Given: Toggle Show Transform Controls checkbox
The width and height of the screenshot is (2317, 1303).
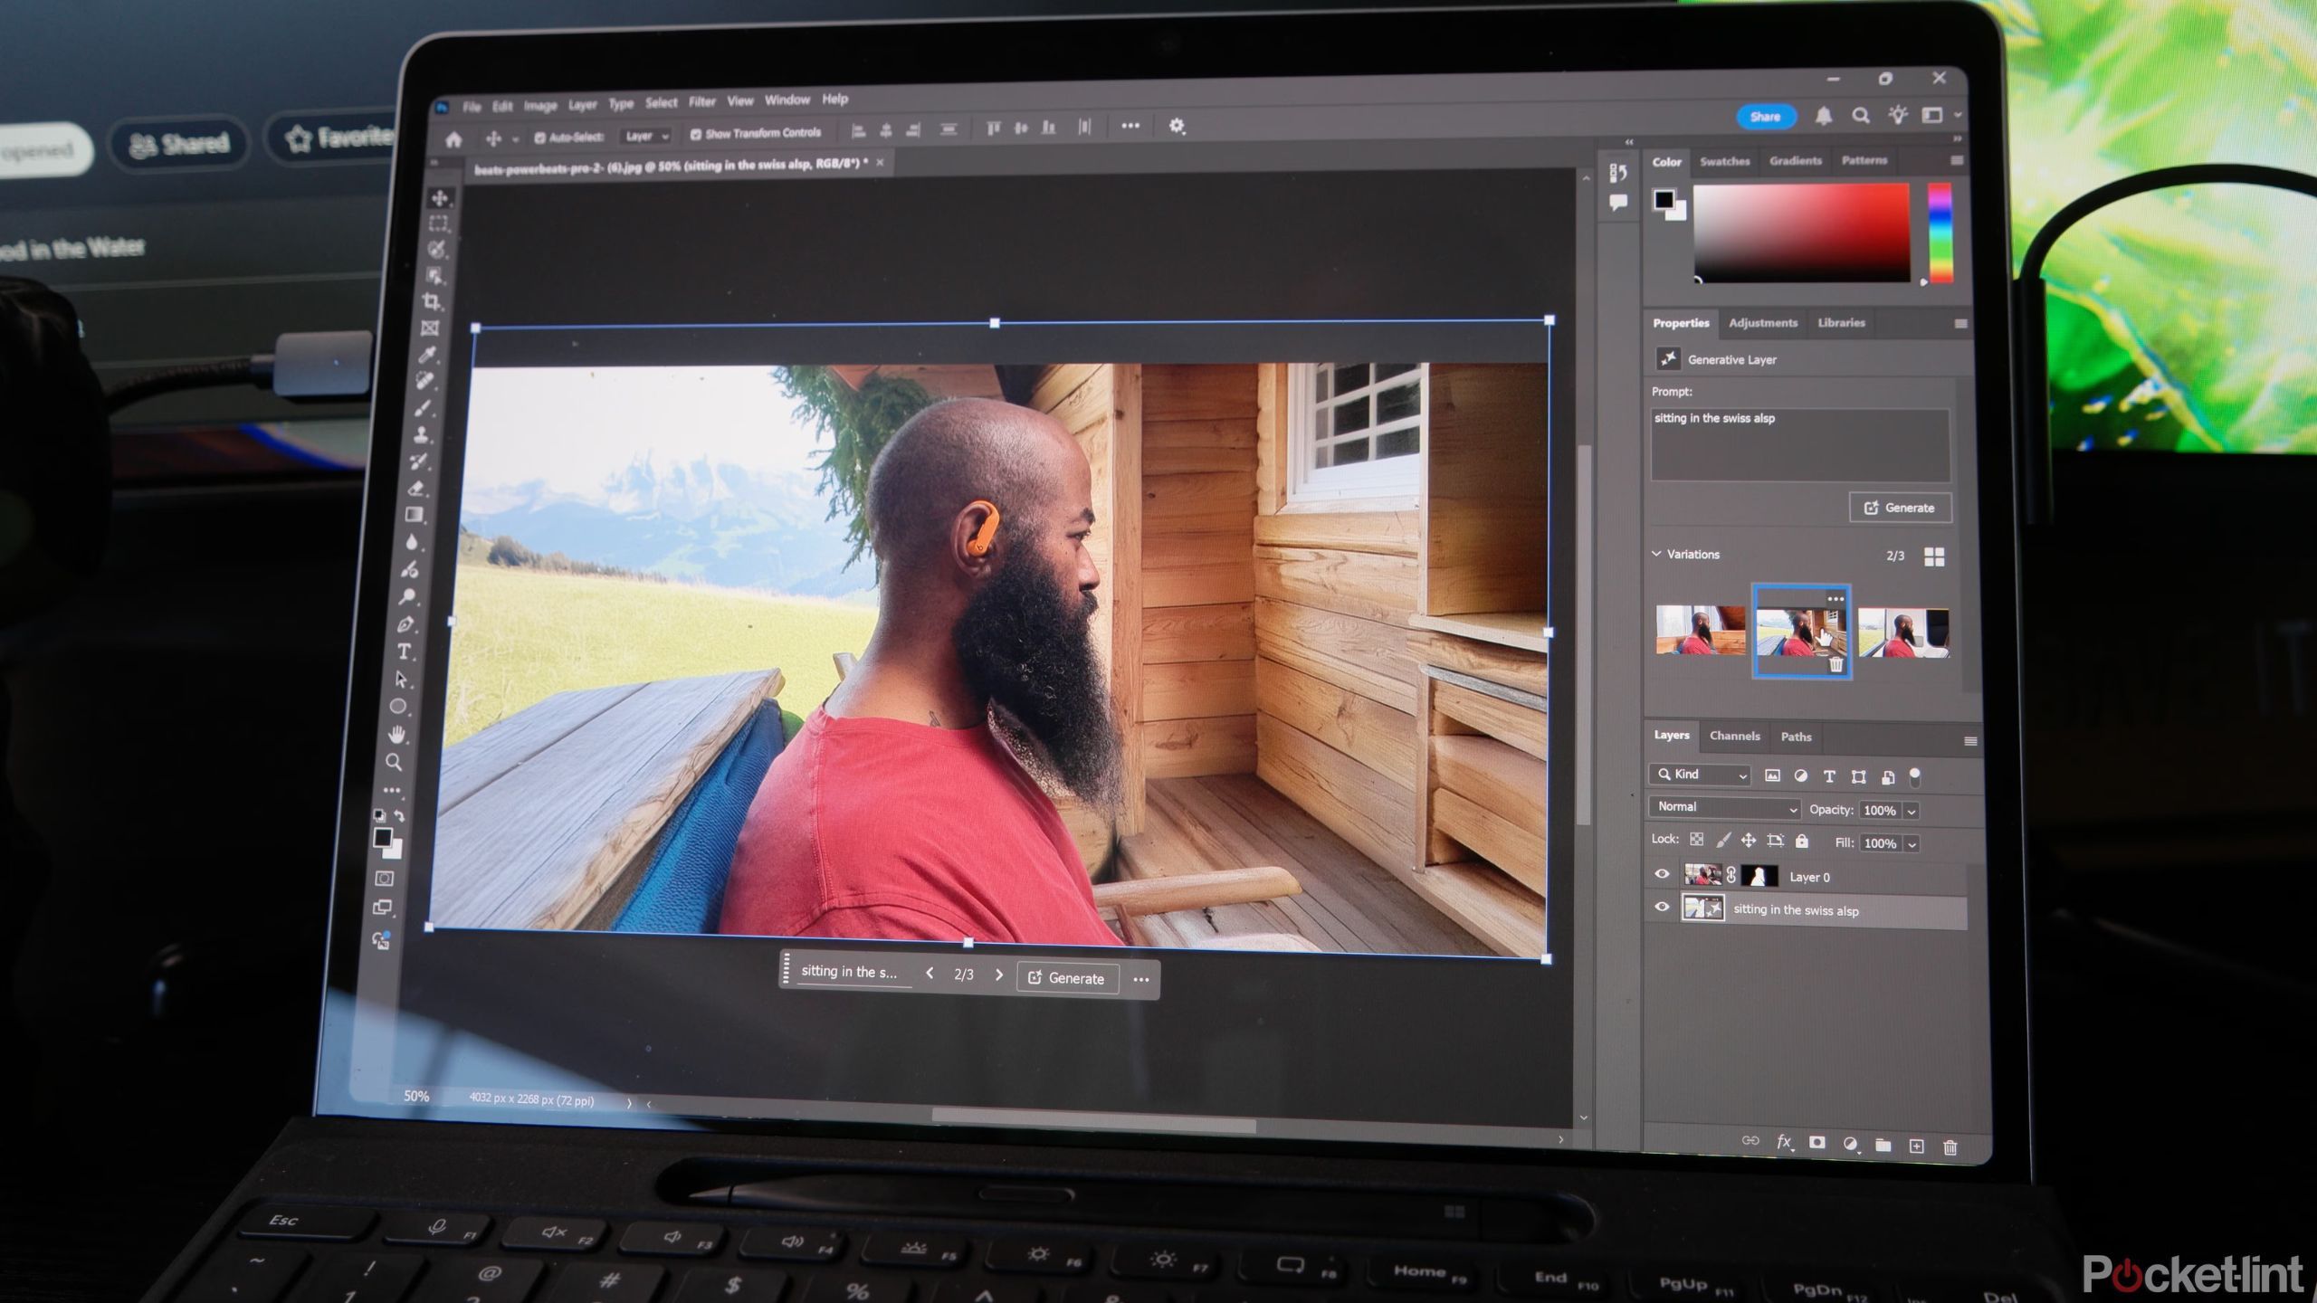Looking at the screenshot, I should [696, 134].
